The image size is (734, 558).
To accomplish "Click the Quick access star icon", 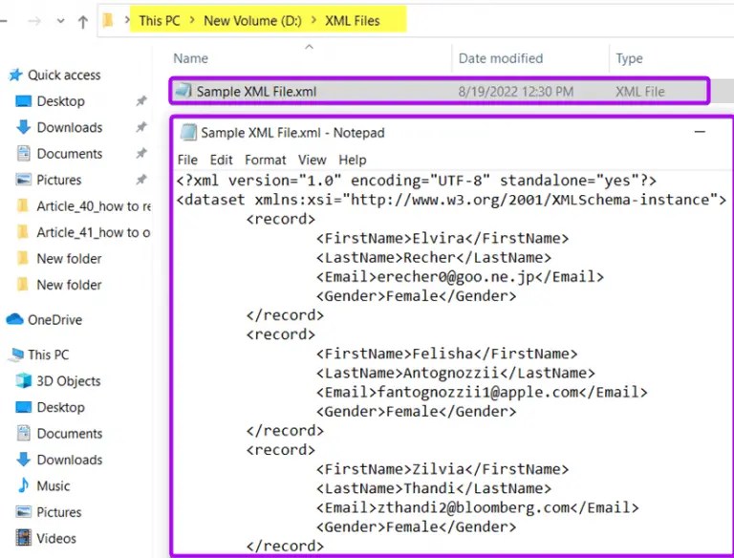I will (15, 75).
